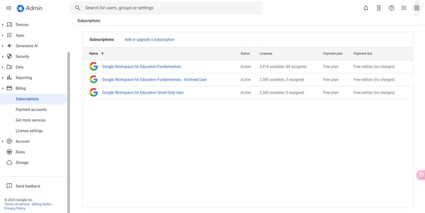425x213 pixels.
Task: Click the Licenses column header
Action: [266, 53]
